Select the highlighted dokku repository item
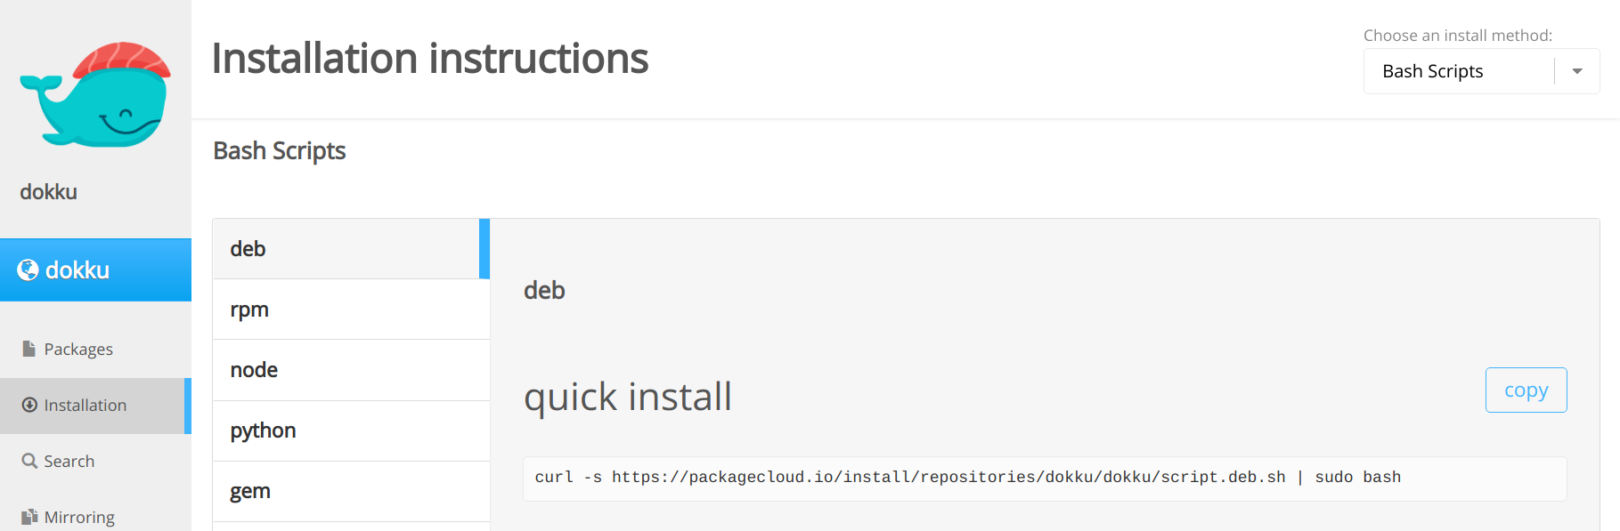This screenshot has height=531, width=1620. point(95,270)
